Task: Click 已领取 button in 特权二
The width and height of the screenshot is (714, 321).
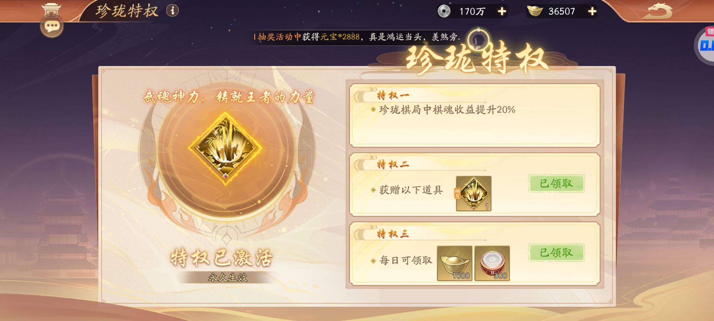Action: tap(556, 183)
